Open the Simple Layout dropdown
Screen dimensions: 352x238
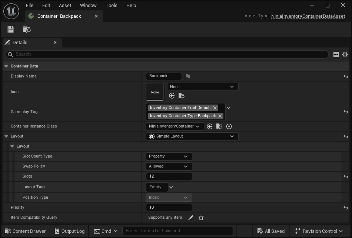click(x=192, y=136)
